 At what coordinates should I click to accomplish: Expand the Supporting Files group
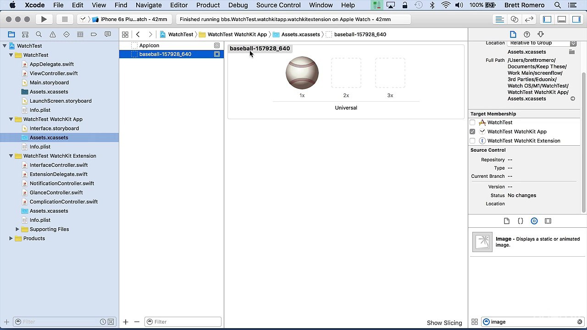point(17,229)
